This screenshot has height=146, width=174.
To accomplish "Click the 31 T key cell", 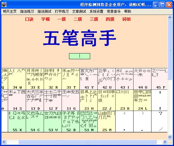I will (x=71, y=79).
